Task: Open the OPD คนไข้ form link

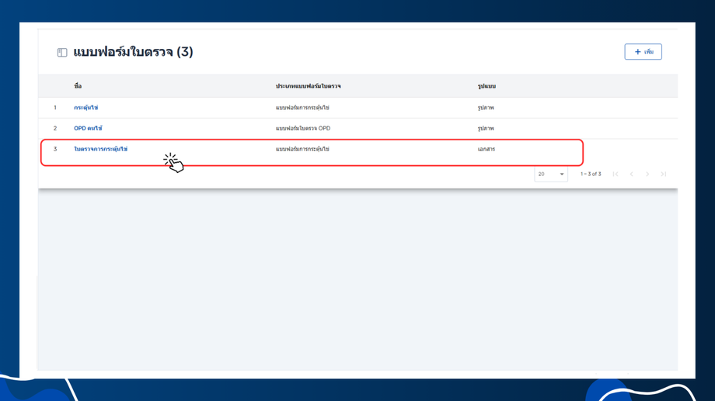Action: [88, 128]
